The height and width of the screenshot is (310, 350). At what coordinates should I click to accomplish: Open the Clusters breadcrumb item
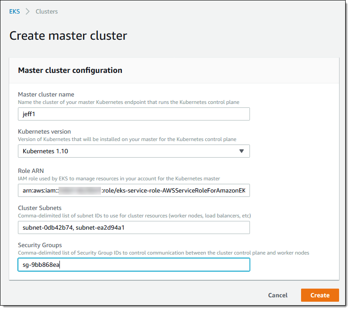46,11
